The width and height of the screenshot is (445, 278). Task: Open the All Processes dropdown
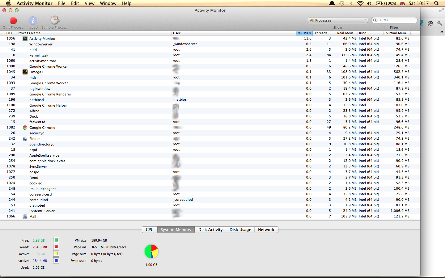[x=338, y=20]
